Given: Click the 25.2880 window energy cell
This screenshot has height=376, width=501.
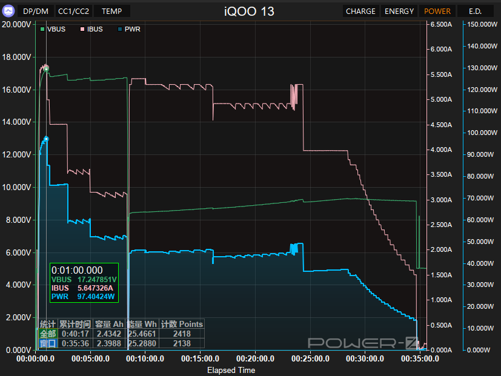Looking at the screenshot, I should tap(142, 343).
